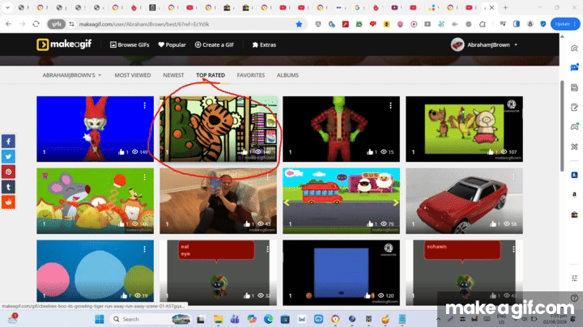Switch to NEWEST tab
Image resolution: width=583 pixels, height=327 pixels.
point(173,75)
